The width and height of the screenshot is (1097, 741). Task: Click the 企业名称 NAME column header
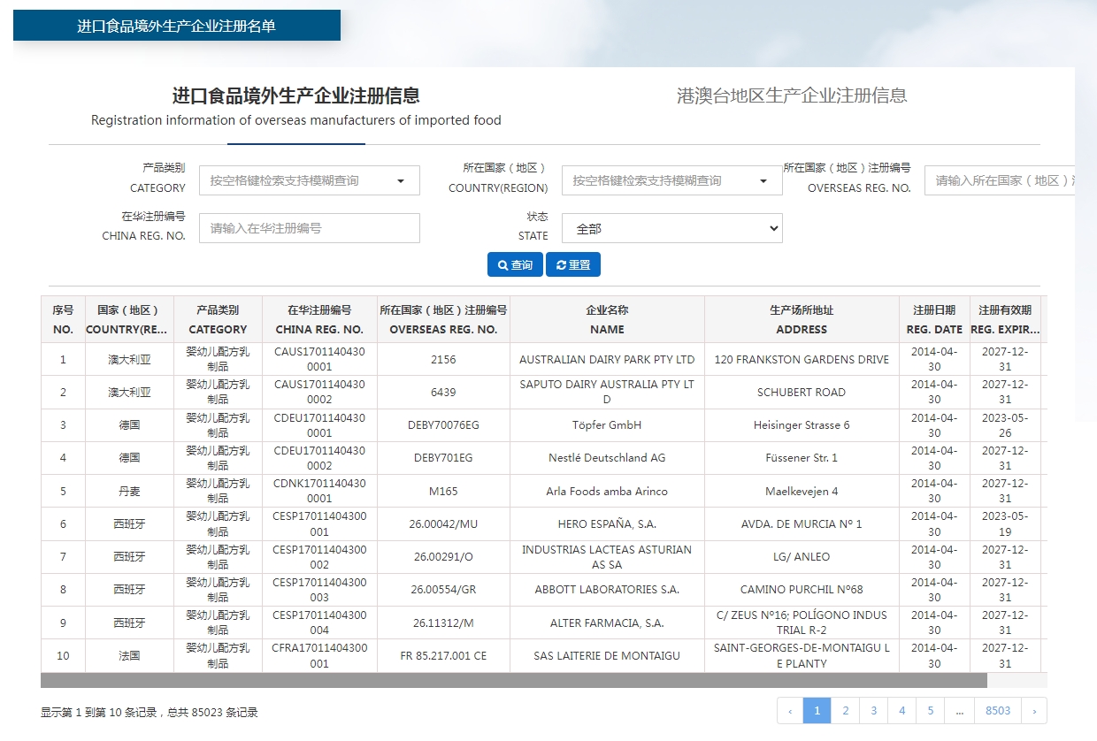pyautogui.click(x=607, y=320)
